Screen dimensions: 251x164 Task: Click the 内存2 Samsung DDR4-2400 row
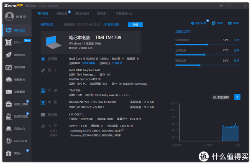[x=95, y=136]
